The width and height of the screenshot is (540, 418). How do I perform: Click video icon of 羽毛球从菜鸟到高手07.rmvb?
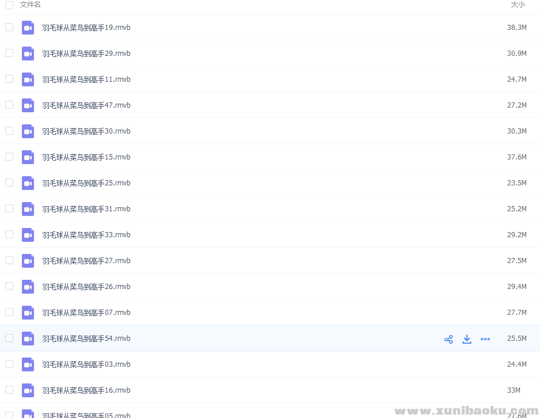[28, 313]
